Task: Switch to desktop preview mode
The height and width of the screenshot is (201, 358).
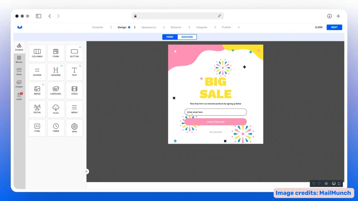Action: coord(334,183)
